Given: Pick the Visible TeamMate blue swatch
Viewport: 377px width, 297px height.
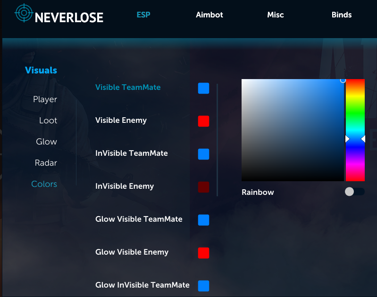Looking at the screenshot, I should coord(203,88).
